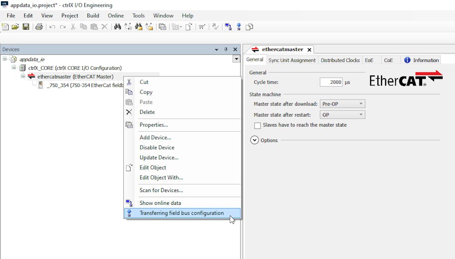Click the Copy icon in the toolbar

83,27
